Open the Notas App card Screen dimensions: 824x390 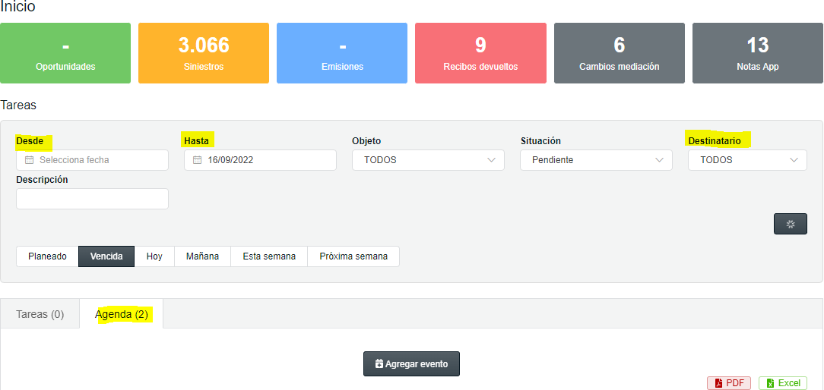pos(758,53)
